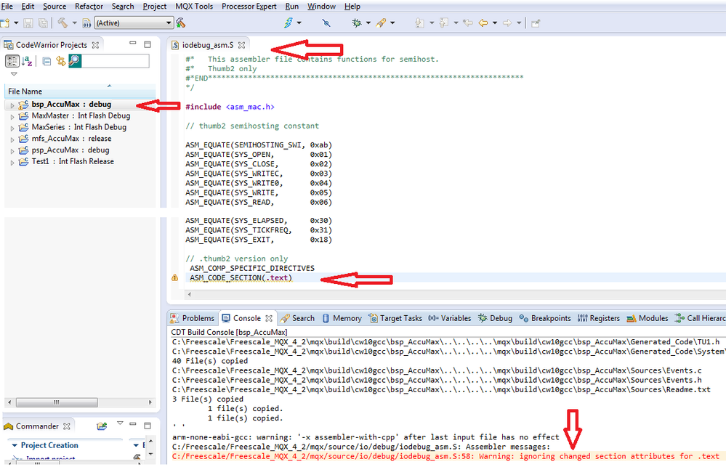Open the File menu

coord(7,7)
